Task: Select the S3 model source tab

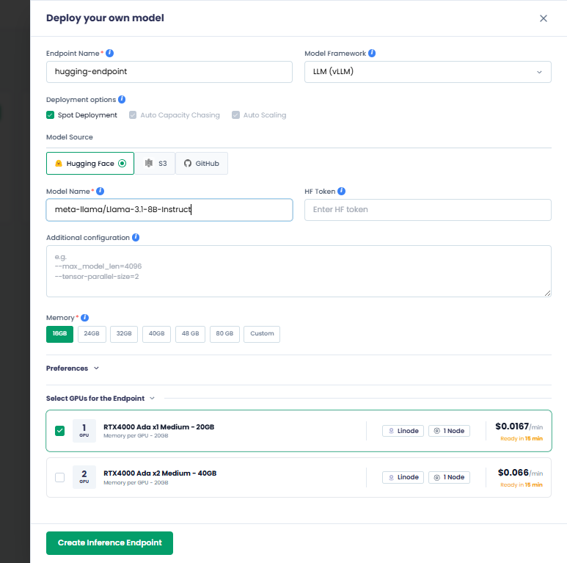Action: tap(156, 164)
